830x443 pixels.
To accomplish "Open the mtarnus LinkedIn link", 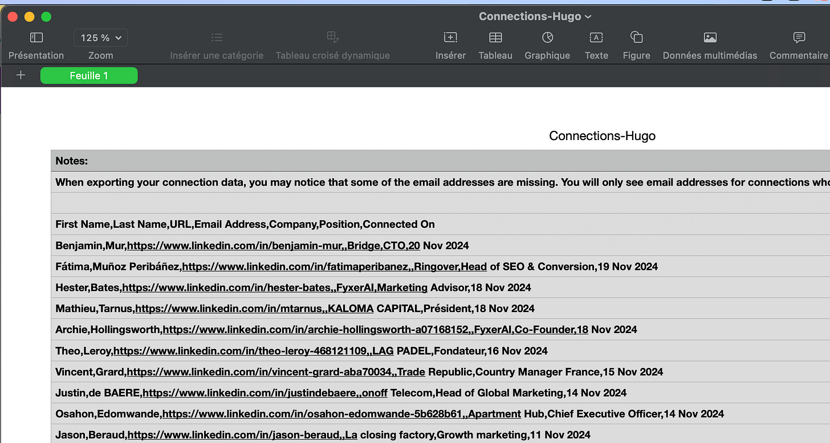I will [254, 309].
